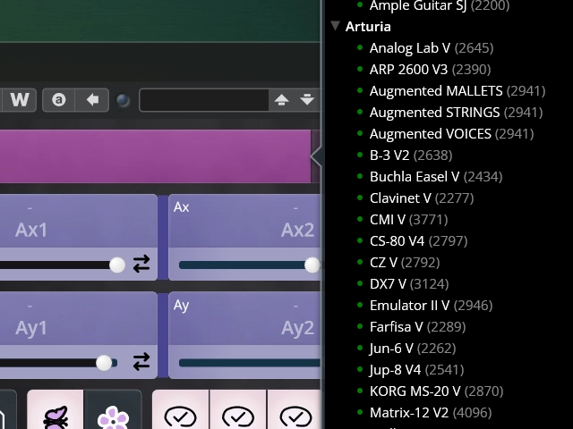Select CZ V plugin
The image size is (573, 429).
coord(405,263)
